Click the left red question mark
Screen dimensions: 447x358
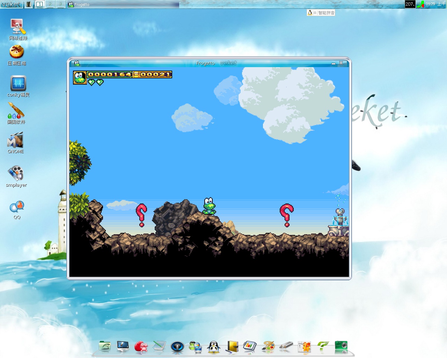(x=141, y=215)
